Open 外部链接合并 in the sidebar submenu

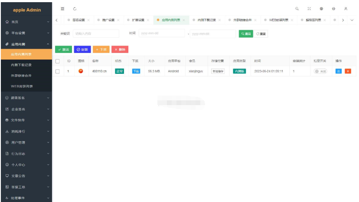(x=21, y=76)
